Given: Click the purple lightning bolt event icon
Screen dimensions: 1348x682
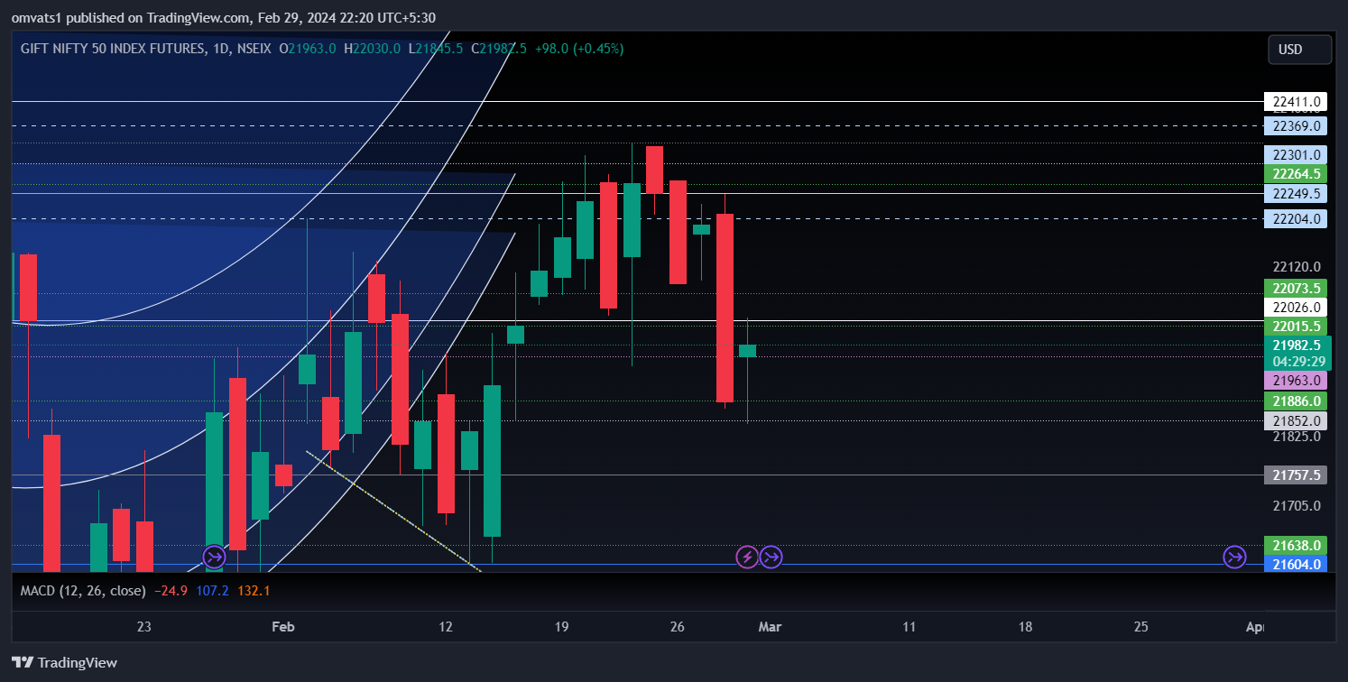Looking at the screenshot, I should point(747,558).
